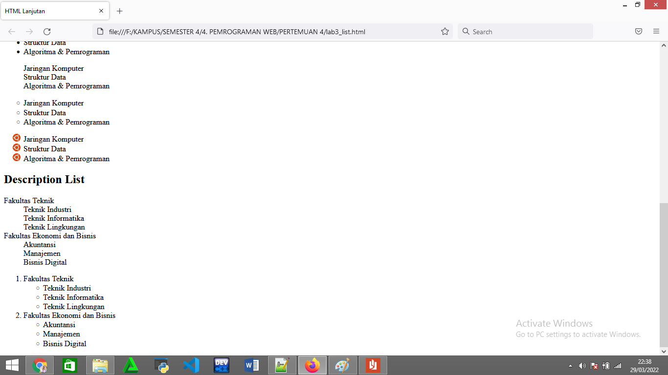Open Microsoft Store from the taskbar
This screenshot has width=668, height=375.
(x=70, y=365)
